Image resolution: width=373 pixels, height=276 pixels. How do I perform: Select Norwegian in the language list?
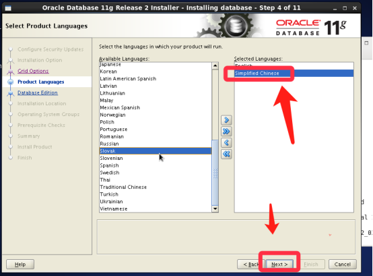tap(156, 115)
